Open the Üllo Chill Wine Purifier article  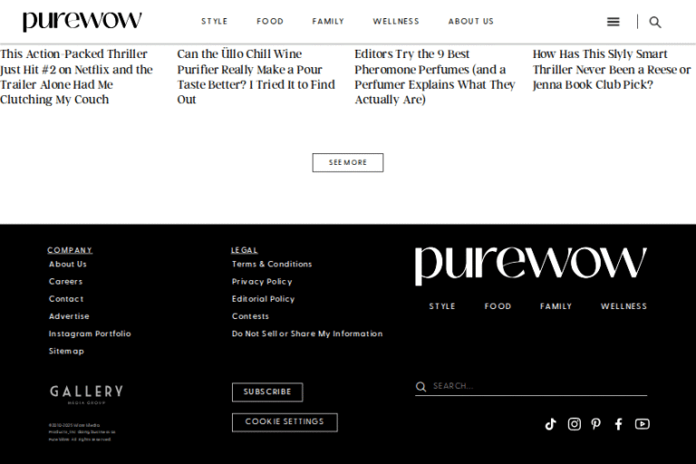click(256, 77)
